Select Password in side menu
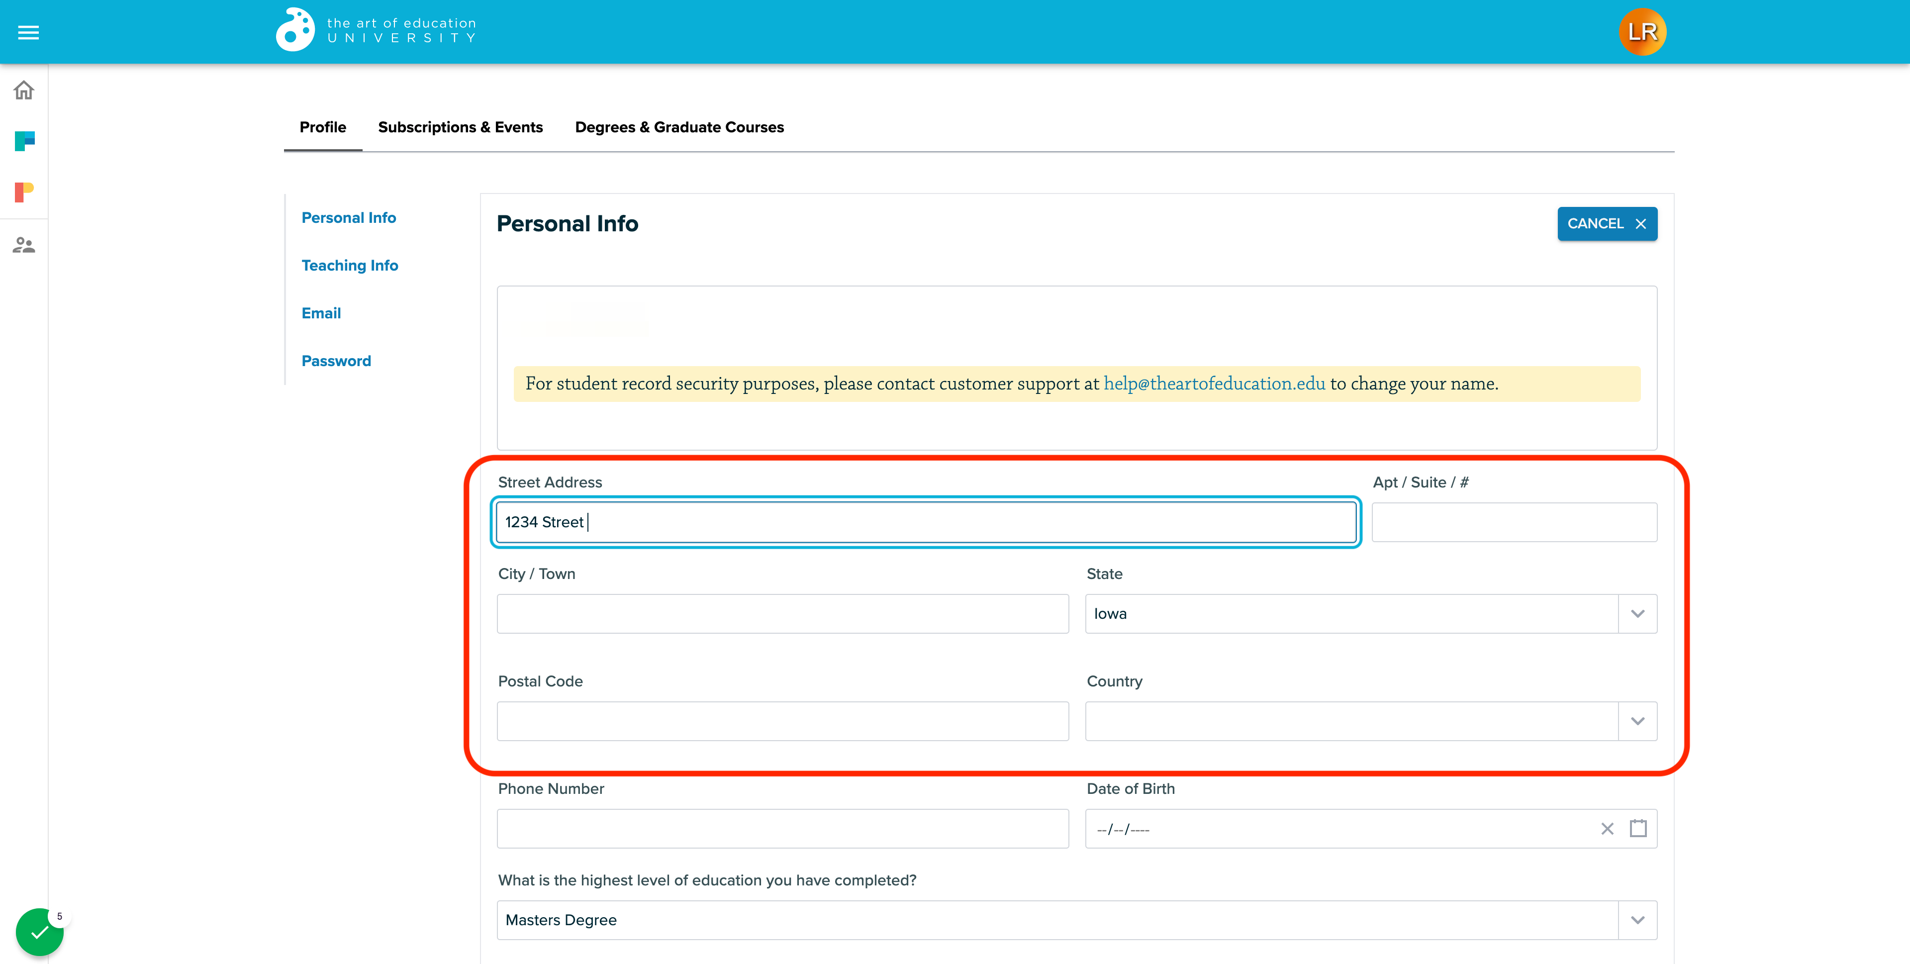Screen dimensions: 1910x964 click(336, 361)
